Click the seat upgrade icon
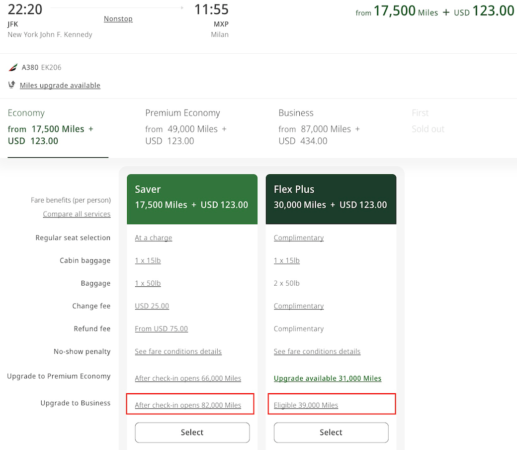Screen dimensions: 517x450 [x=12, y=85]
